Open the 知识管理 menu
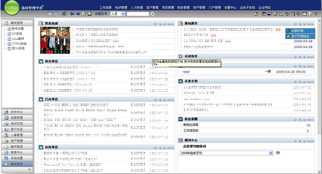This screenshot has height=174, width=322. click(x=121, y=8)
